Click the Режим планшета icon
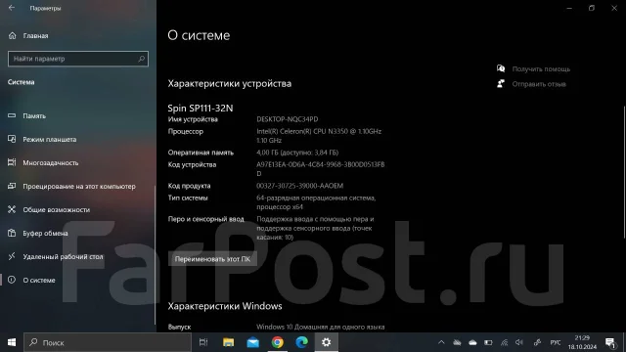The width and height of the screenshot is (626, 352). (12, 139)
